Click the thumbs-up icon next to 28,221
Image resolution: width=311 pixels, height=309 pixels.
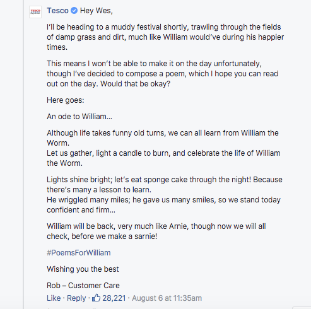96,298
